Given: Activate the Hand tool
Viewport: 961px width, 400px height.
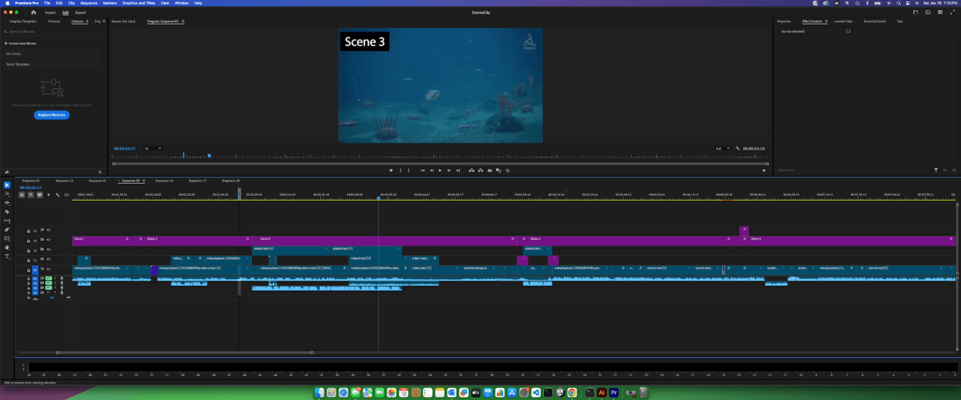Looking at the screenshot, I should click(7, 248).
